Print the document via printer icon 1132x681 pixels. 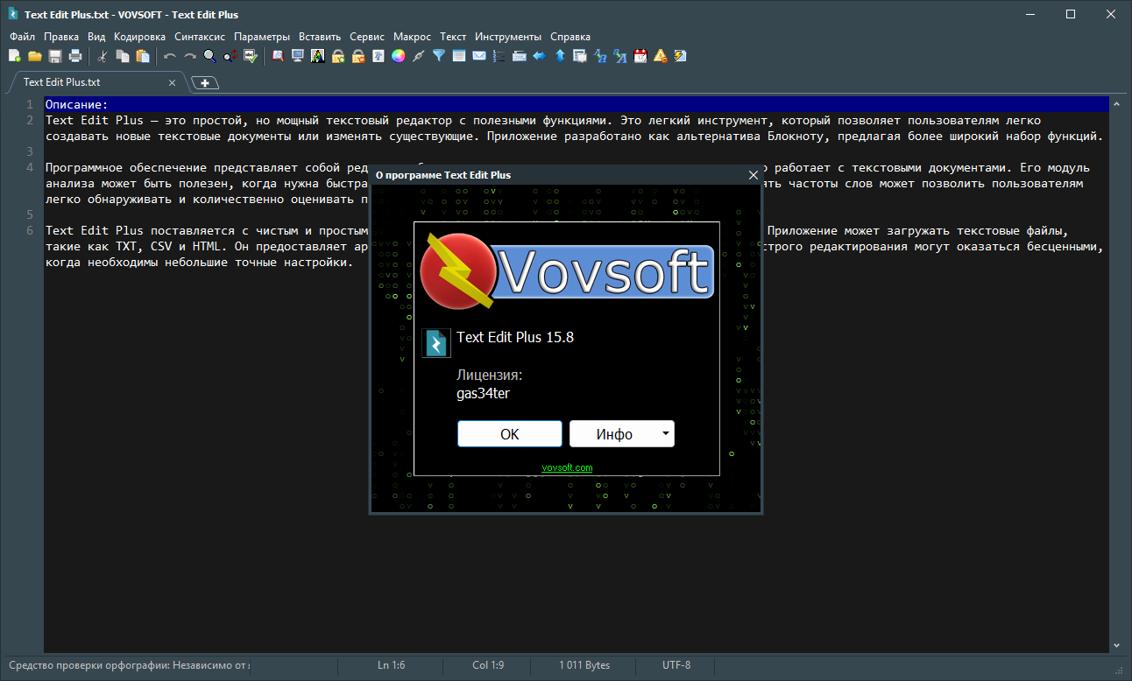[x=75, y=56]
